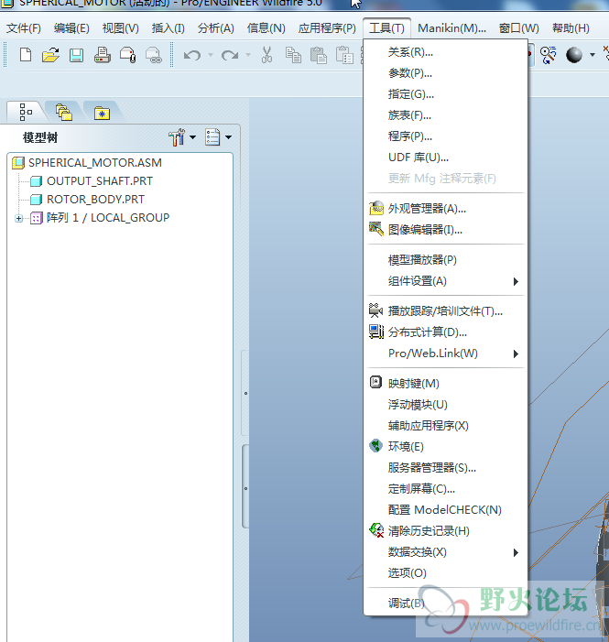Open the 应用程序(P) menu
The height and width of the screenshot is (642, 609).
327,28
